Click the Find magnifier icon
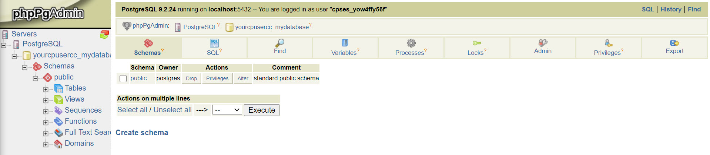Viewport: 710px width, 155px height. [280, 43]
